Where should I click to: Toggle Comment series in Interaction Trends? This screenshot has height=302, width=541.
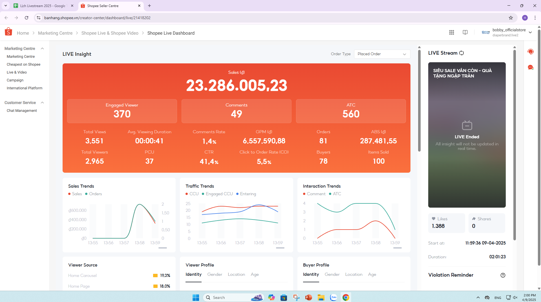[x=314, y=194]
